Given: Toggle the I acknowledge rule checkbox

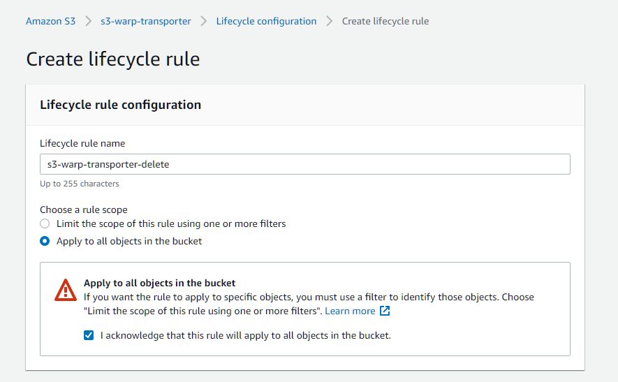Looking at the screenshot, I should coord(89,335).
